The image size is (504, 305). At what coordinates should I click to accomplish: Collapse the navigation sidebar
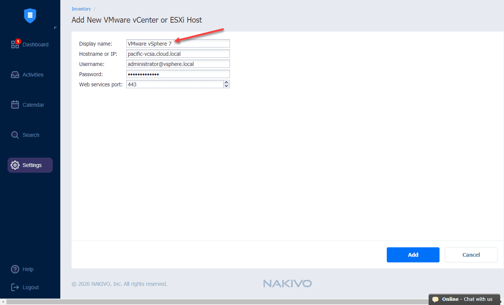(x=56, y=28)
